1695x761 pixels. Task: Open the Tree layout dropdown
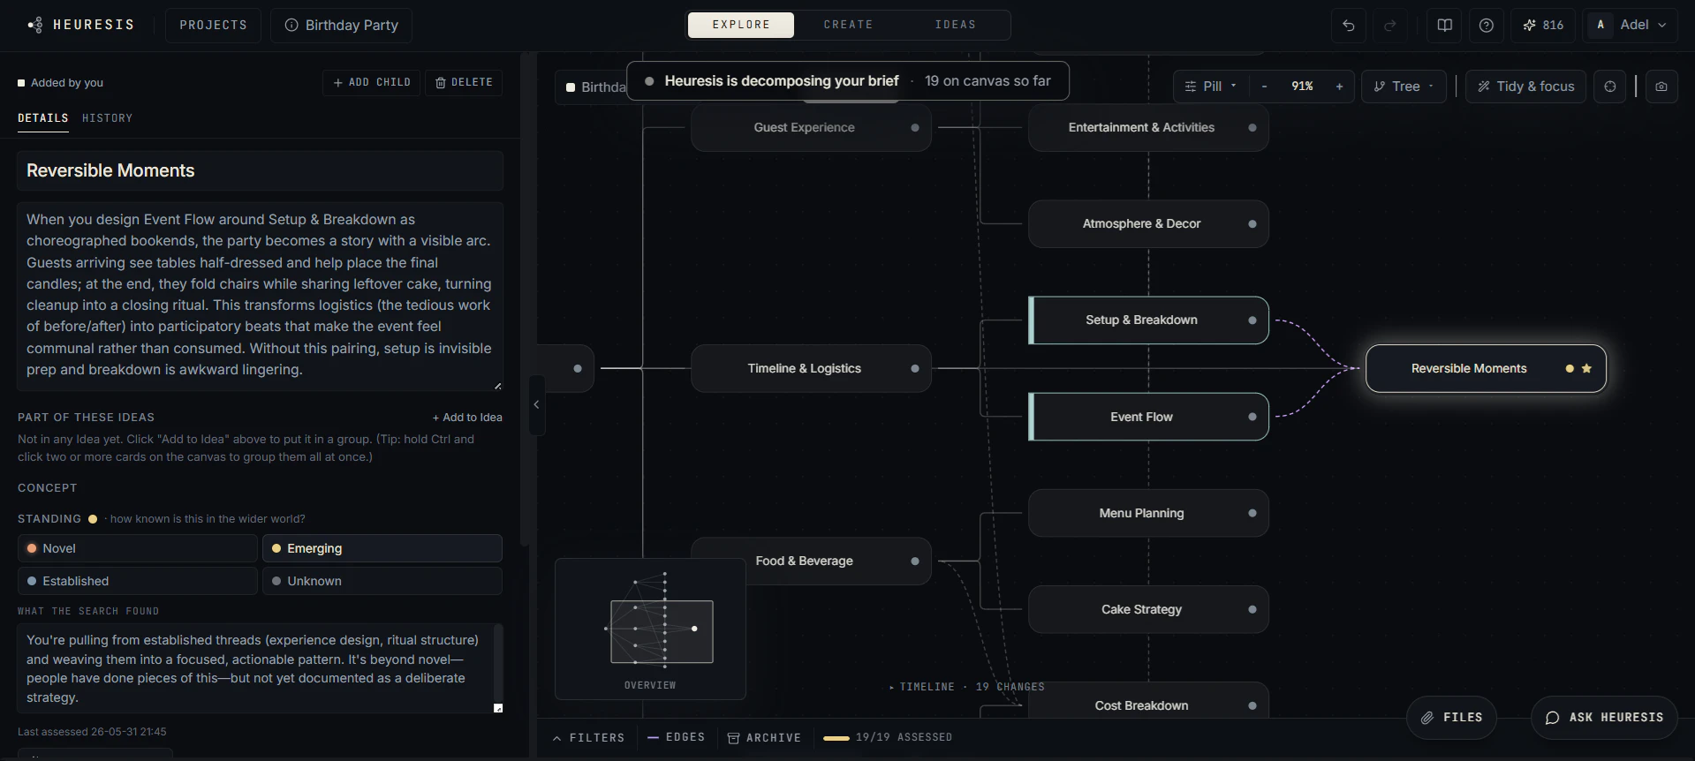pyautogui.click(x=1404, y=87)
